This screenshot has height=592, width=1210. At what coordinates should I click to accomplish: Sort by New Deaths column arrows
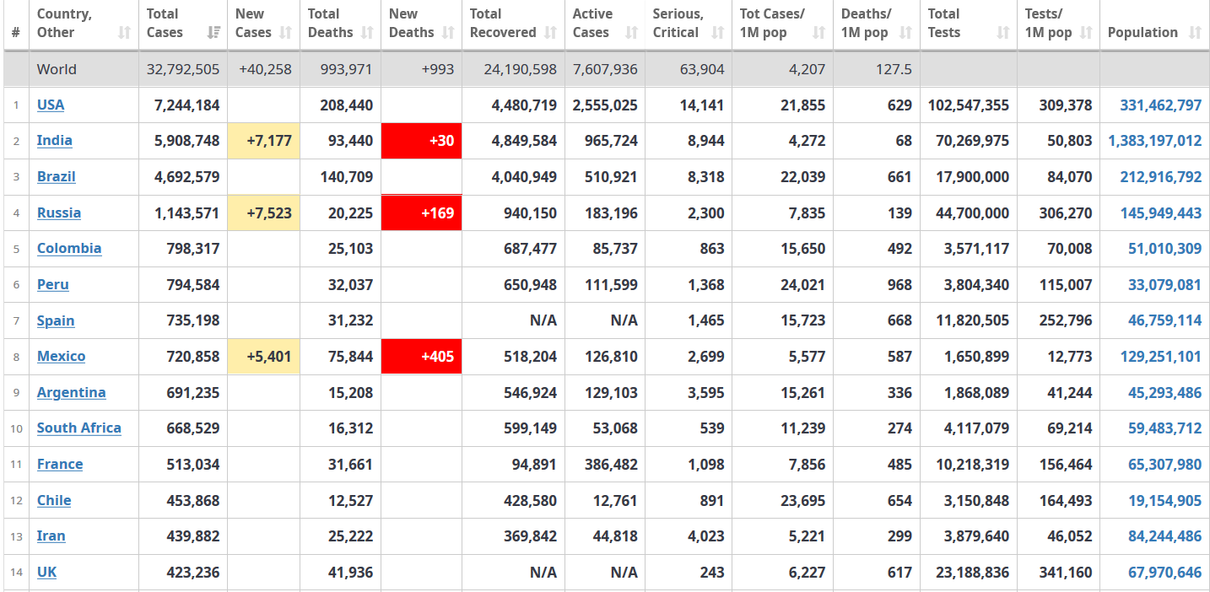447,33
